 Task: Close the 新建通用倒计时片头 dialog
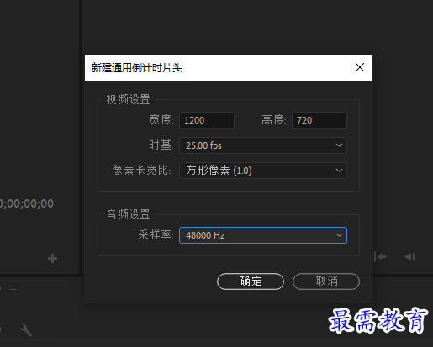(x=360, y=67)
